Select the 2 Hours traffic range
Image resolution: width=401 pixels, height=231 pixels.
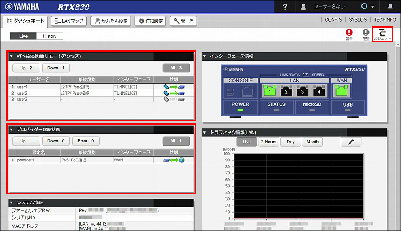[269, 142]
